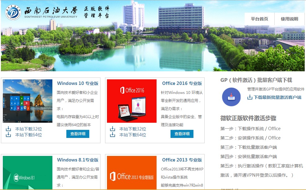Click the Windows 10 desktop thumbnail image
Viewport: 306px width, 190px height.
coord(28,101)
